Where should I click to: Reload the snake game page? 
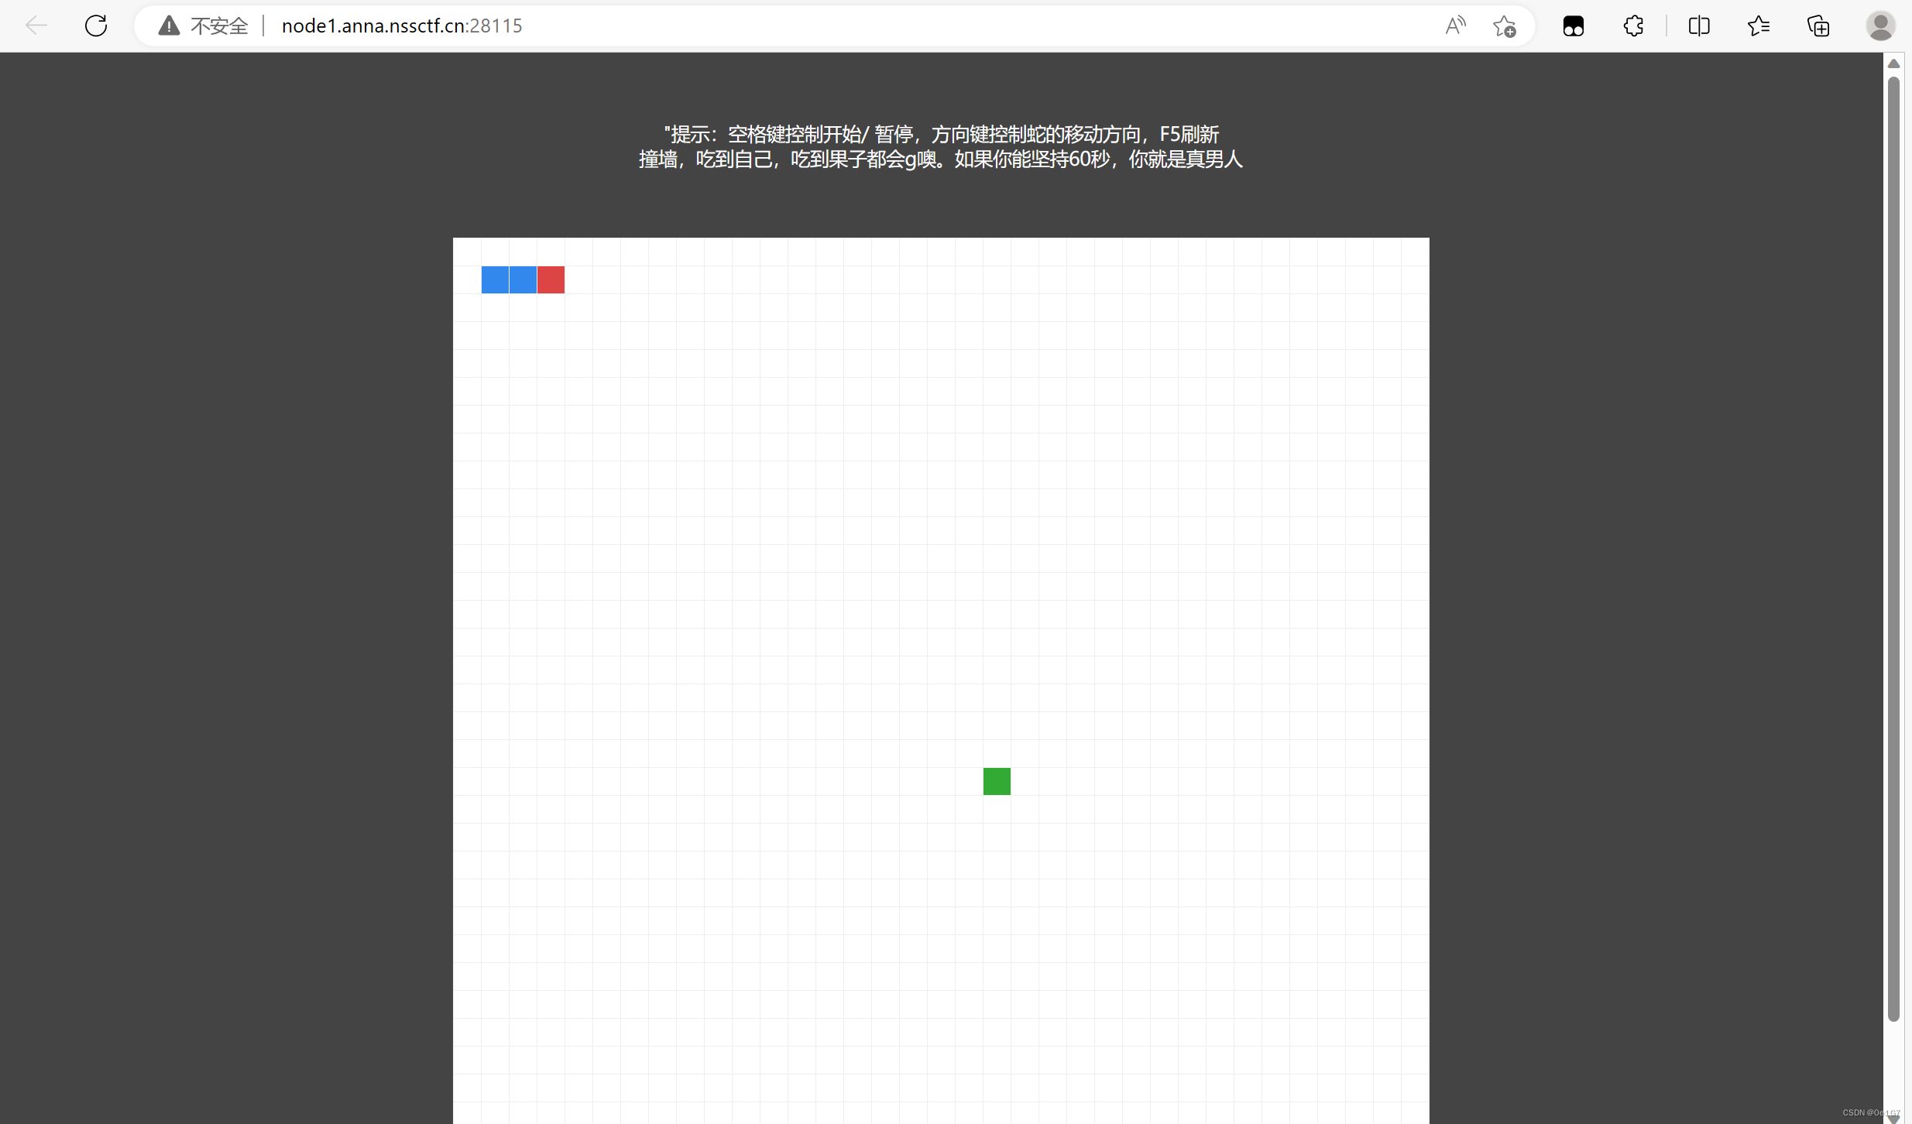click(95, 26)
